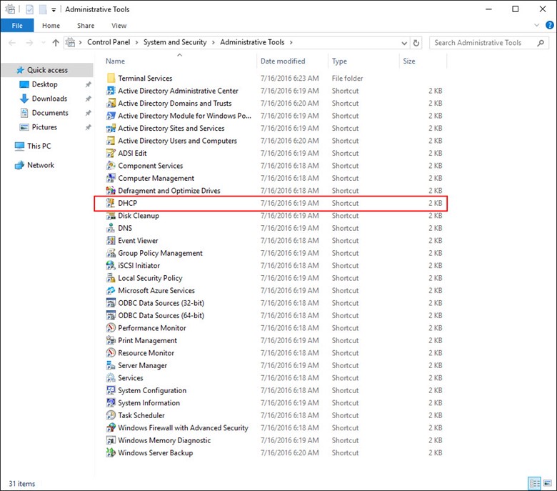Open Documents in the navigation pane
The height and width of the screenshot is (491, 557).
(50, 113)
